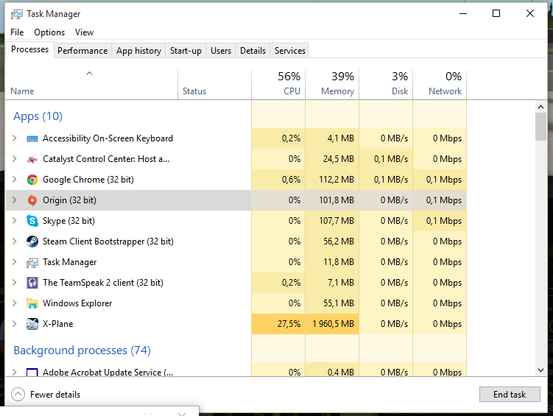The image size is (553, 416).
Task: Expand the Google Chrome process group
Action: [15, 180]
